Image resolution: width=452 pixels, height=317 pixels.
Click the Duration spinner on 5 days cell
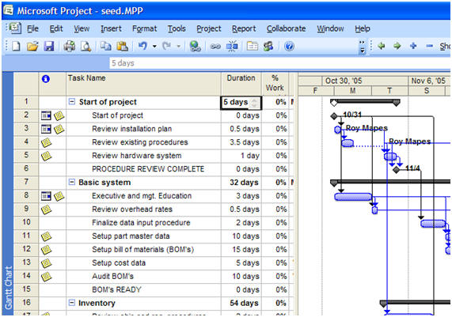pyautogui.click(x=254, y=103)
